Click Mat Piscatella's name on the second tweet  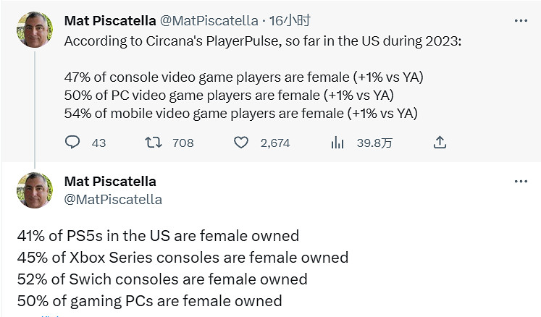(110, 181)
